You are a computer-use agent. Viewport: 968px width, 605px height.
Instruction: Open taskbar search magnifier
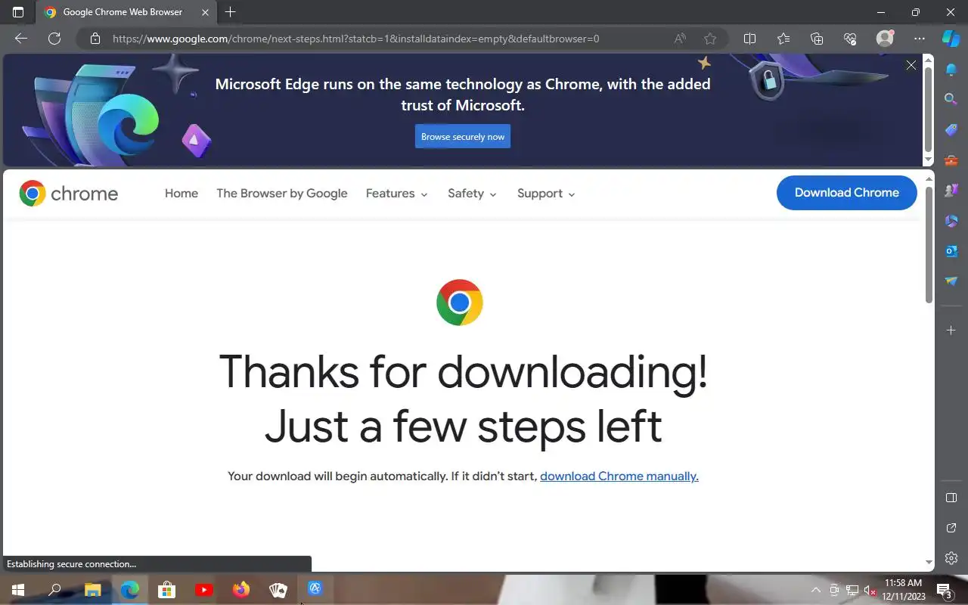(54, 590)
